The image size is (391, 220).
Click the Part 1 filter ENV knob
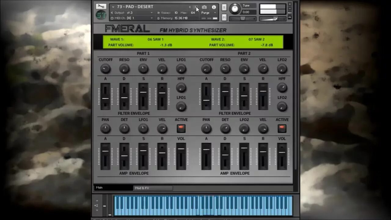click(x=143, y=69)
